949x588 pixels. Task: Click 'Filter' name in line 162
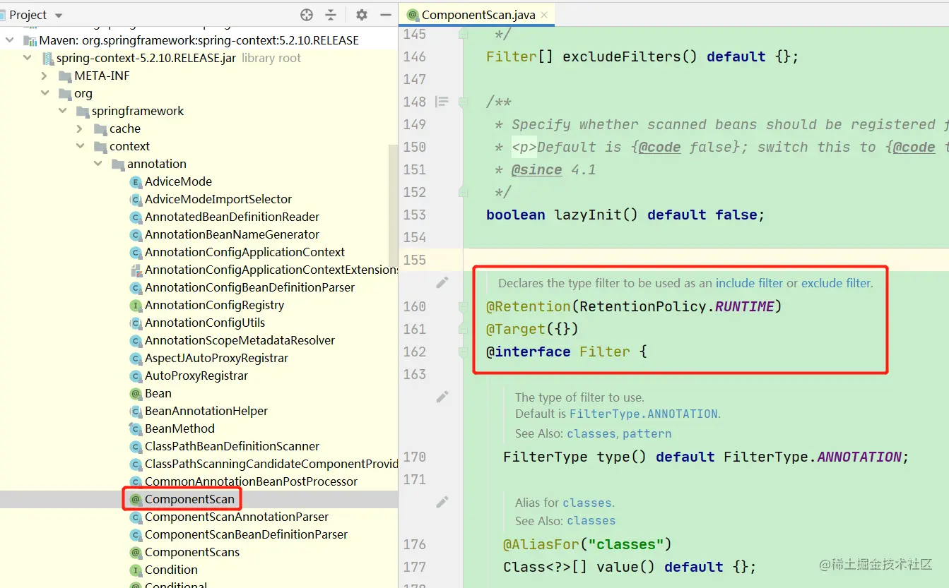coord(605,352)
